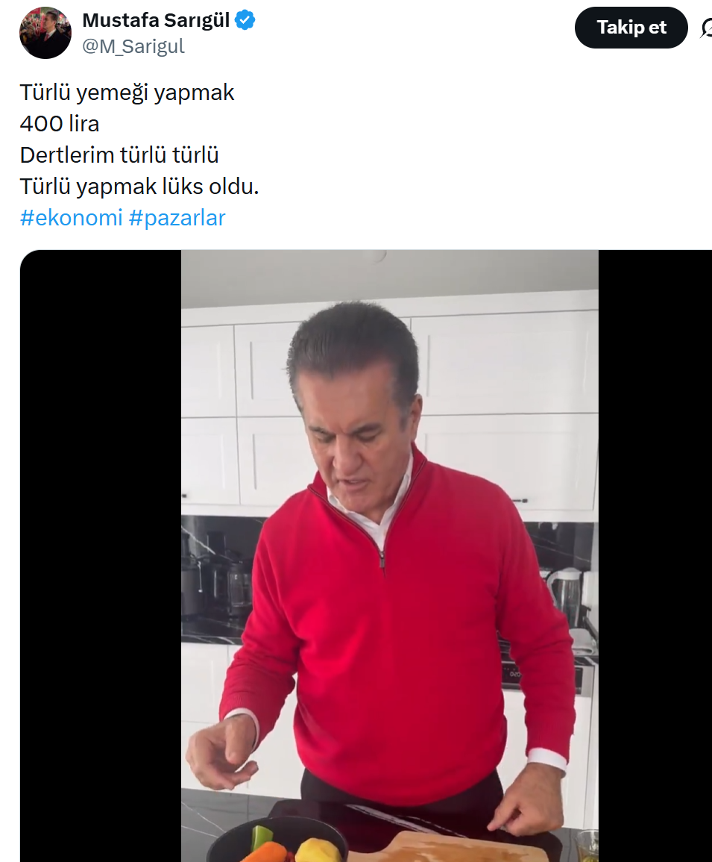Screen dimensions: 712x862
Task: Click the left black bar of video
Action: (101, 555)
